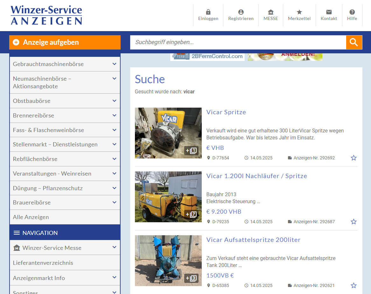Image resolution: width=371 pixels, height=294 pixels.
Task: Click the Kontakt envelope icon
Action: tap(329, 12)
